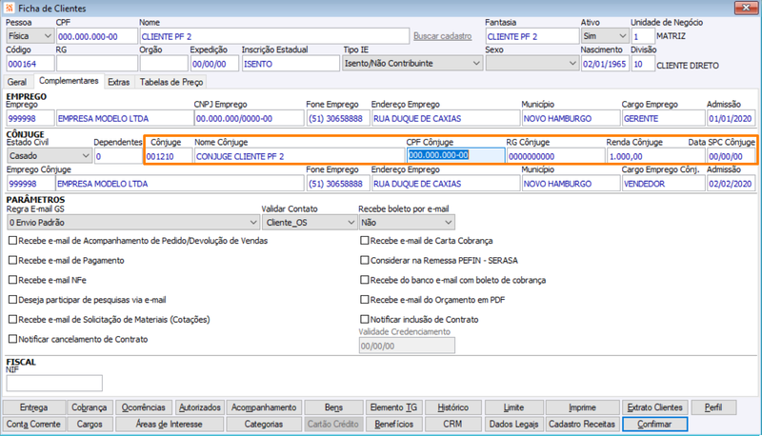
Task: Open Recebe boleto por e-mail dropdown
Action: click(407, 223)
